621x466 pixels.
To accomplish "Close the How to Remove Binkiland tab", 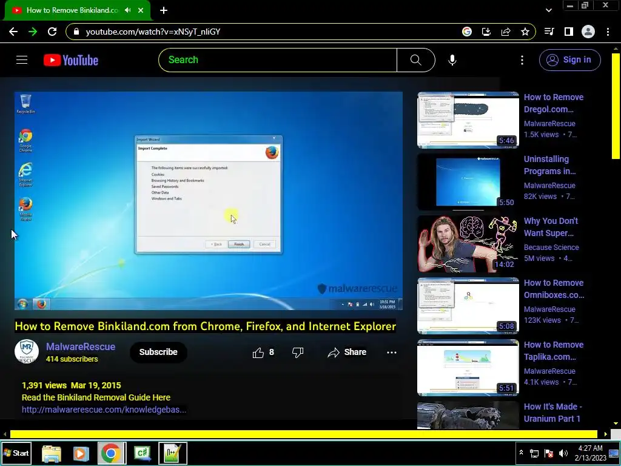I will (141, 10).
